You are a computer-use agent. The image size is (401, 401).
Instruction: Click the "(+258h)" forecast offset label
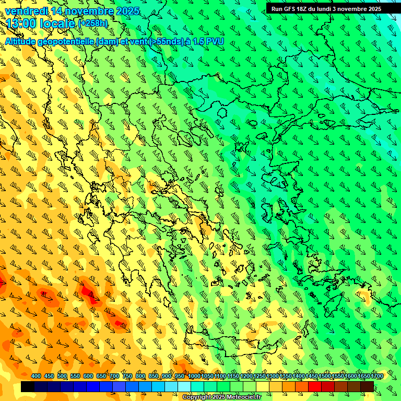[93, 23]
